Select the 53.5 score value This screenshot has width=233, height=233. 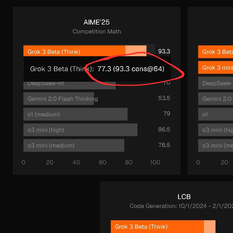point(164,98)
